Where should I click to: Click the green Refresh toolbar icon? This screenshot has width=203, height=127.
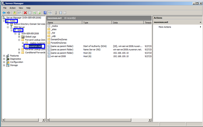34,13
